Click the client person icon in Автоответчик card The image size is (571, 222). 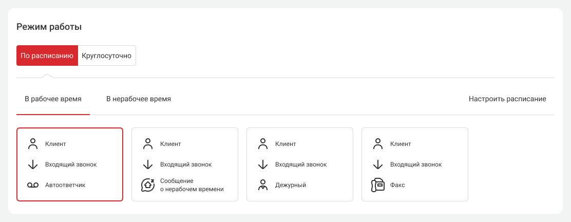point(33,144)
